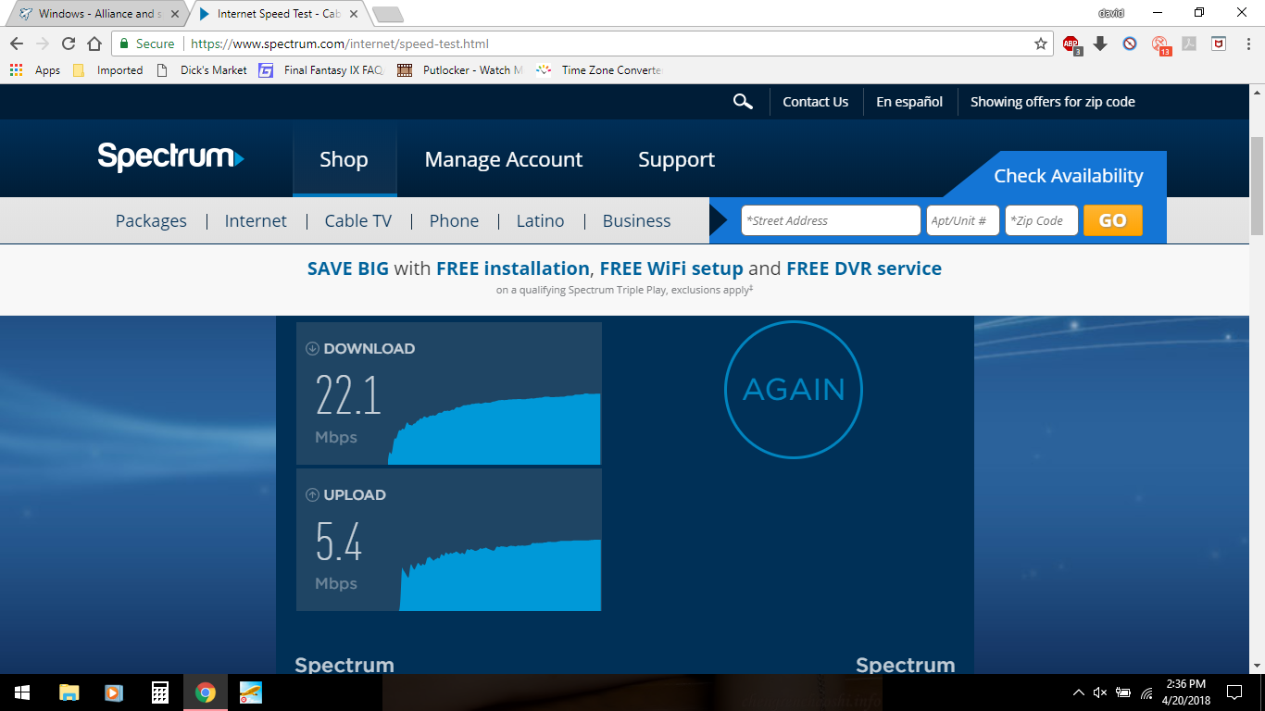The image size is (1265, 711).
Task: Open the Support menu
Action: (676, 159)
